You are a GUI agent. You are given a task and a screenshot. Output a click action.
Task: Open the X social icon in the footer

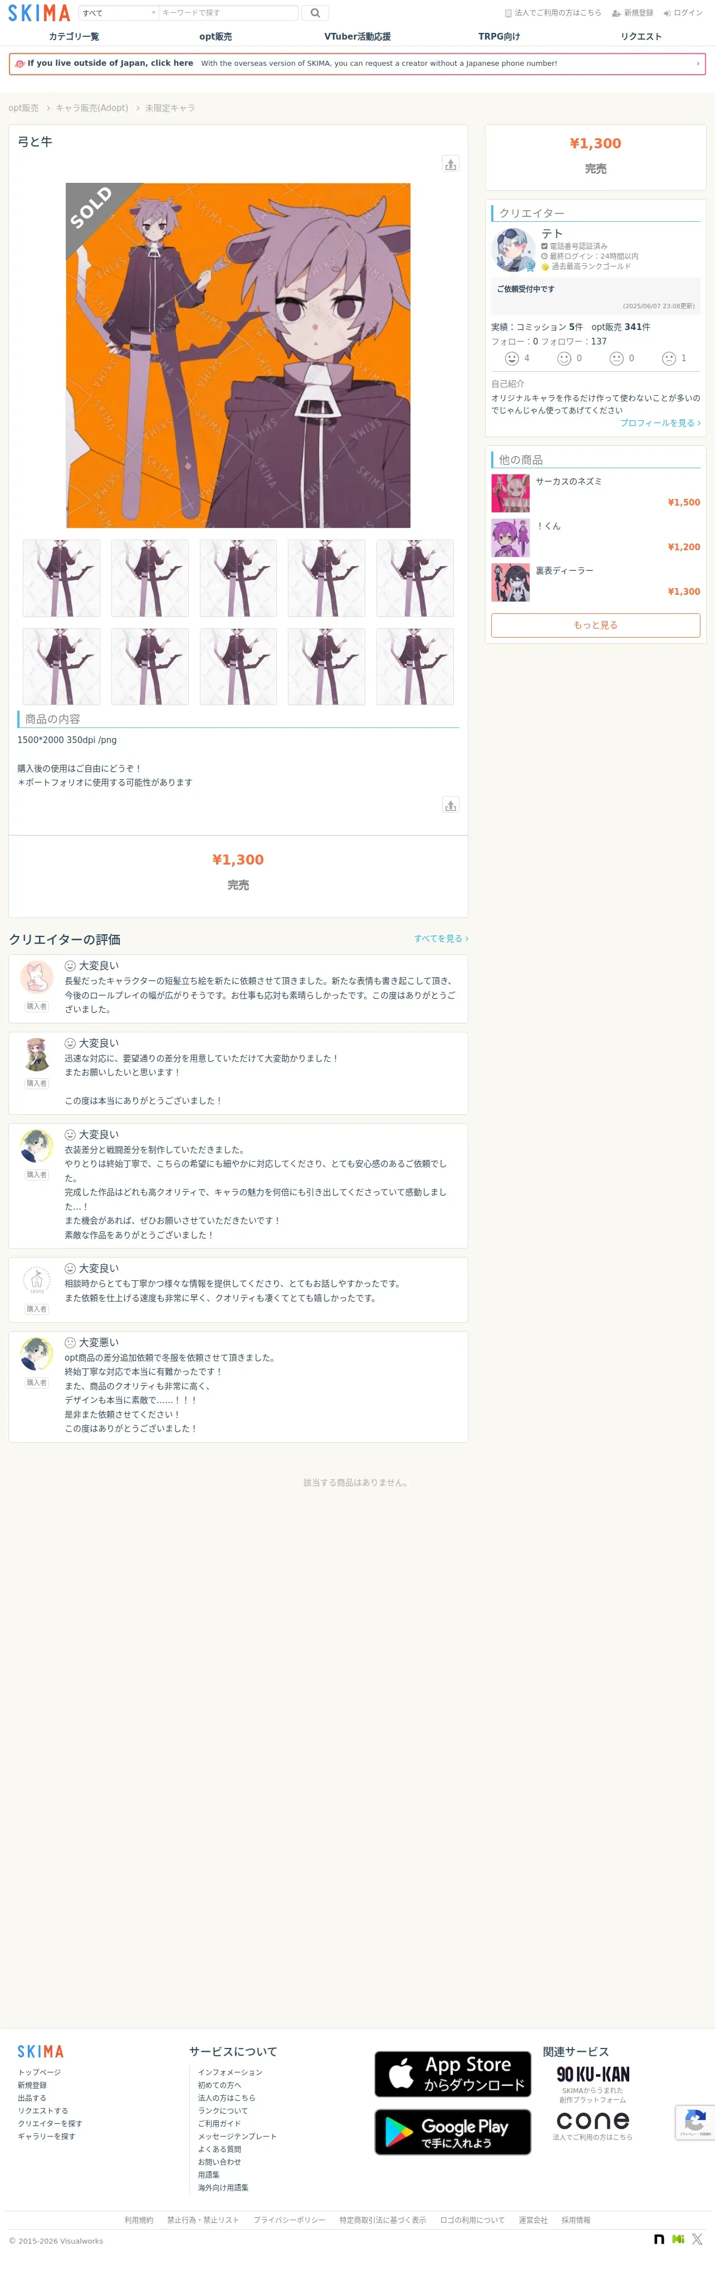coord(697,2239)
